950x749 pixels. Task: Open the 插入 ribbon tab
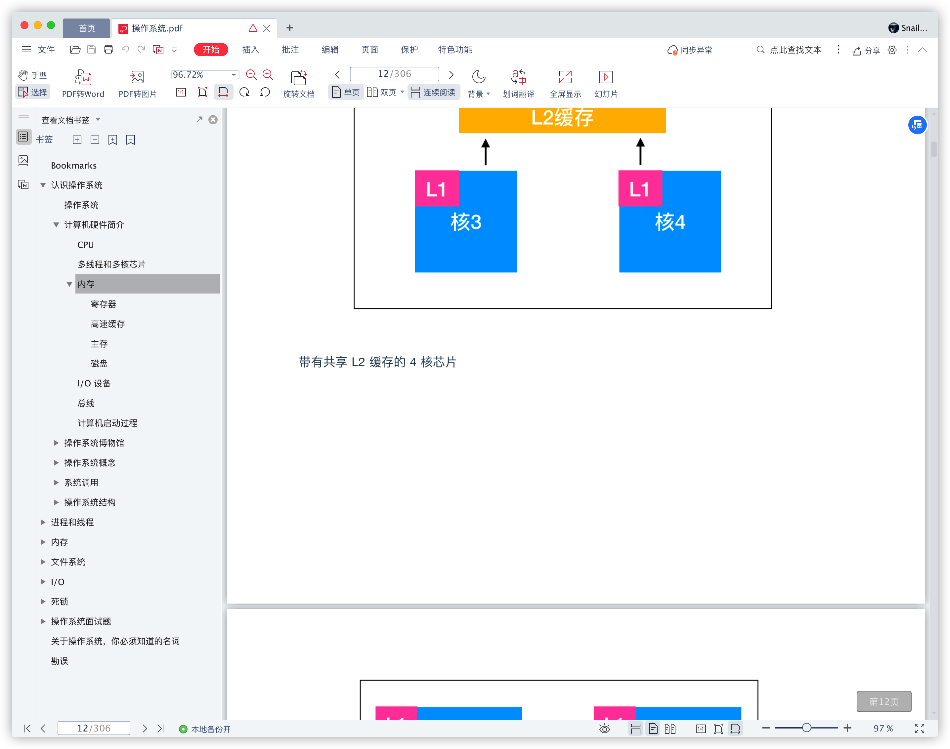250,50
